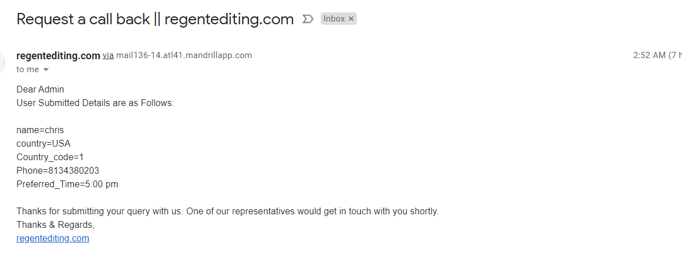Click the "Preferred_Time=5:00 pm" line
The width and height of the screenshot is (682, 260).
(67, 184)
